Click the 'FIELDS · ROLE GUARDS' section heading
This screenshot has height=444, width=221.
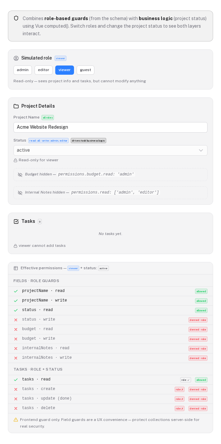(x=37, y=281)
